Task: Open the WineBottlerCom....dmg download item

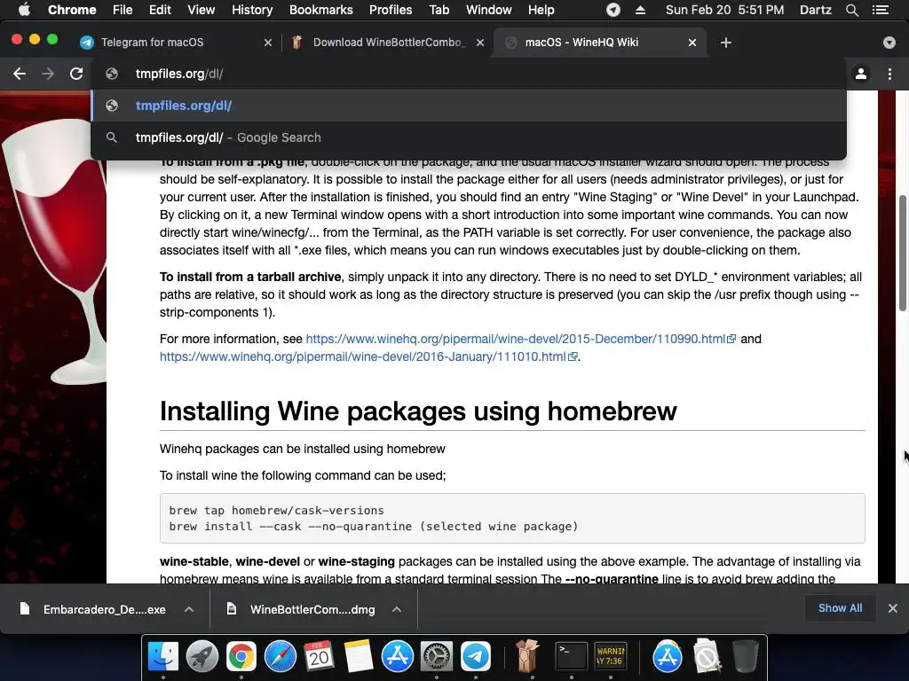Action: click(x=302, y=609)
